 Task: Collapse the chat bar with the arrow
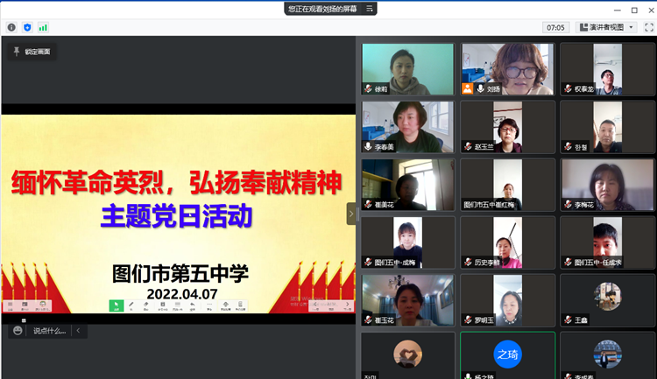pos(78,330)
